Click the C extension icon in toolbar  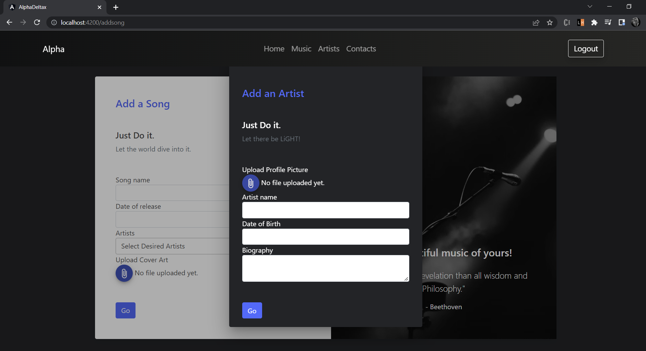567,23
